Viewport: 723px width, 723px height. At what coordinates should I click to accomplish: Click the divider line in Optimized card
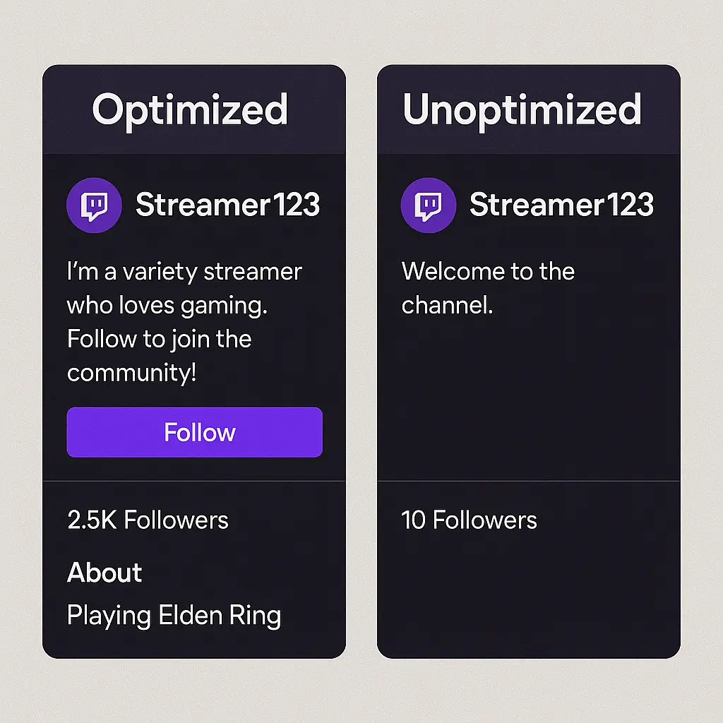pyautogui.click(x=194, y=481)
